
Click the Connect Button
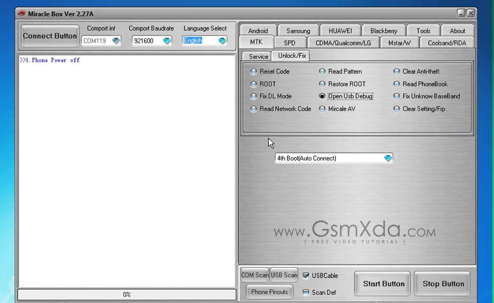click(x=50, y=36)
